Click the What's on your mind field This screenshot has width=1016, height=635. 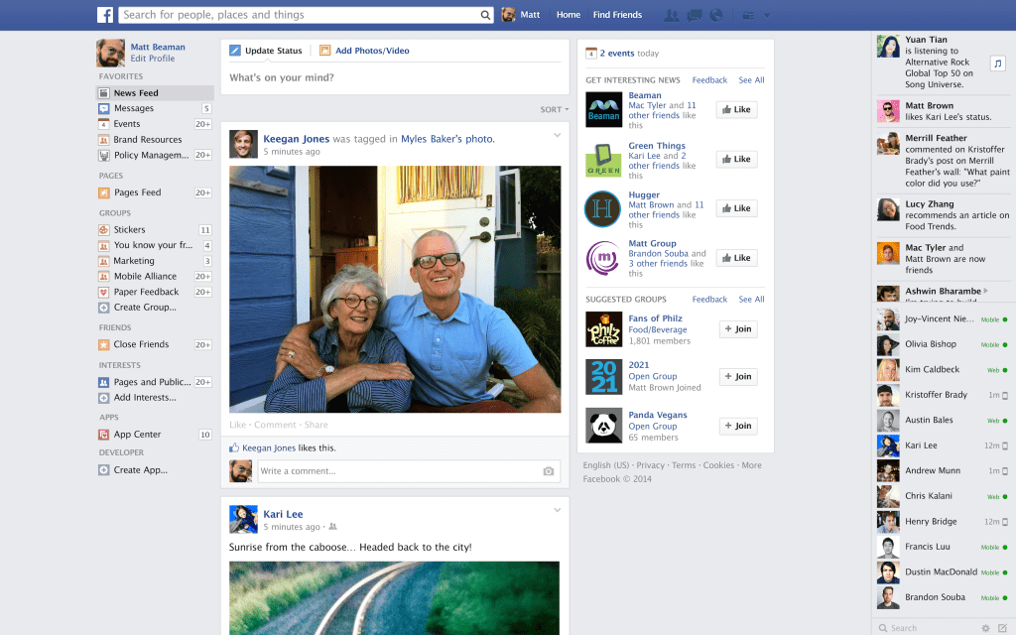tap(394, 78)
